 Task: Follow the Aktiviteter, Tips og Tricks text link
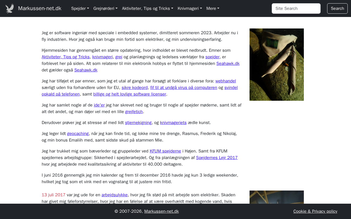point(66,57)
